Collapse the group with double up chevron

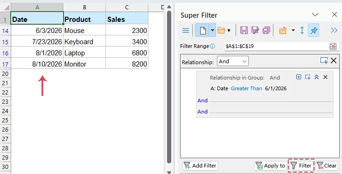316,77
